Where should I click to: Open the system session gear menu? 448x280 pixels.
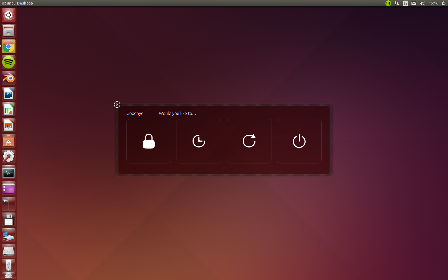pos(444,3)
